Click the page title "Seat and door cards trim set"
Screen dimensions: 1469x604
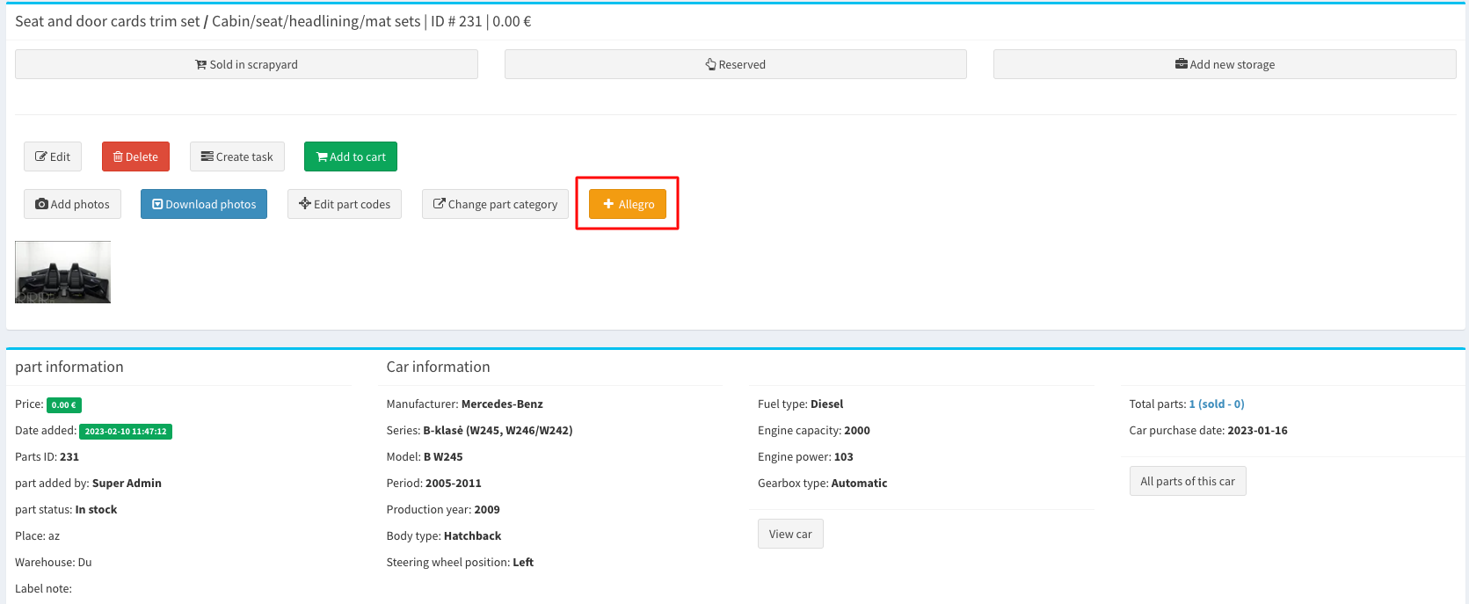(x=107, y=21)
